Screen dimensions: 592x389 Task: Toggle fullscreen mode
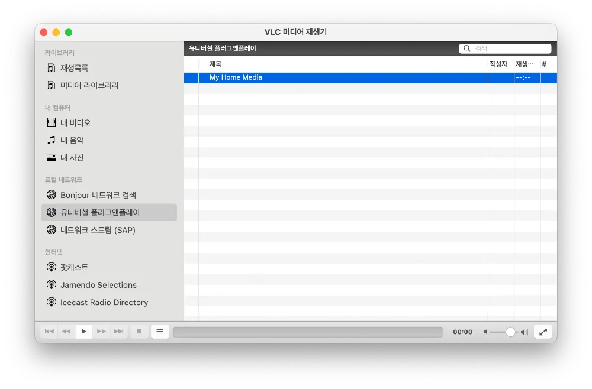[x=543, y=332]
